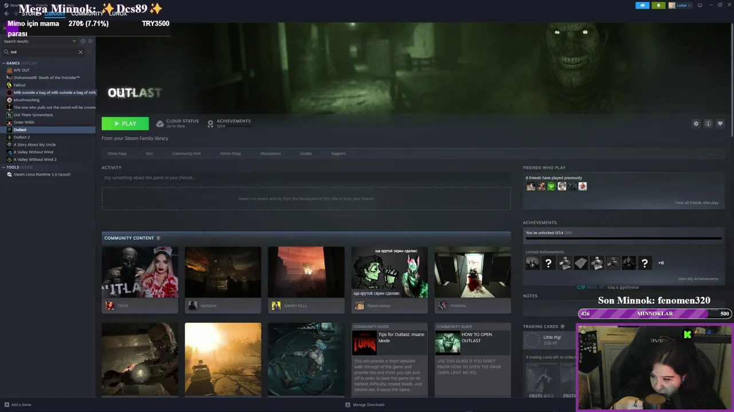The height and width of the screenshot is (412, 734).
Task: Open the Discussions link
Action: click(271, 153)
